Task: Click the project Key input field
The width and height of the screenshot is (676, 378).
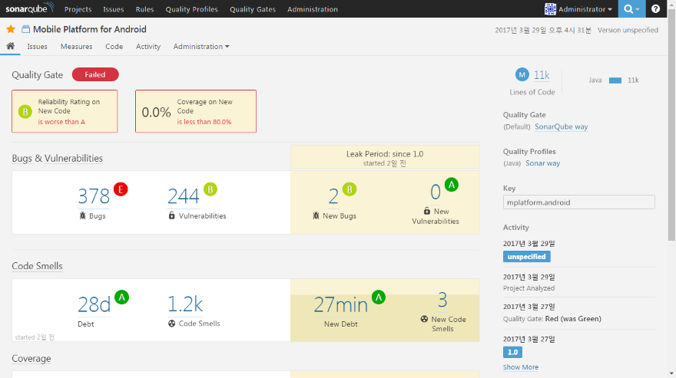Action: 579,202
